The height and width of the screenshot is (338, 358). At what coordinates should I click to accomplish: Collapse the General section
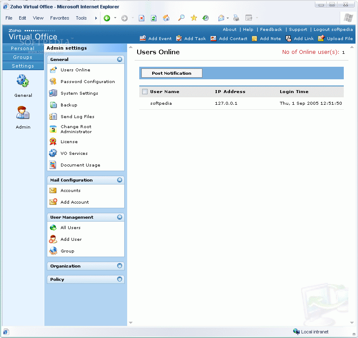click(x=120, y=59)
